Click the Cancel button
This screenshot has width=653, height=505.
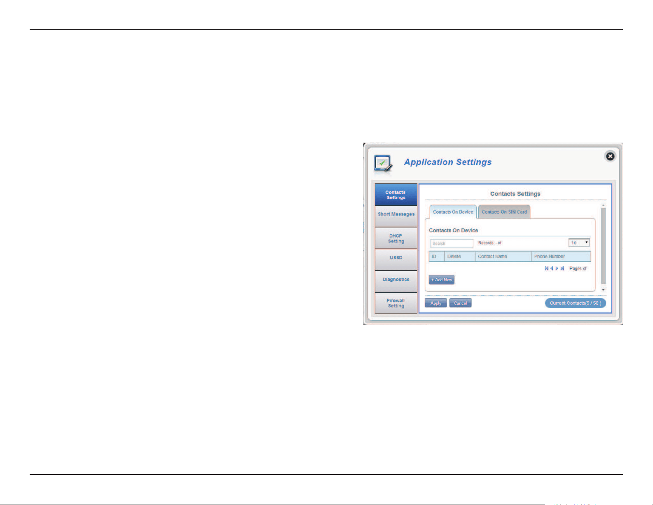click(x=461, y=303)
